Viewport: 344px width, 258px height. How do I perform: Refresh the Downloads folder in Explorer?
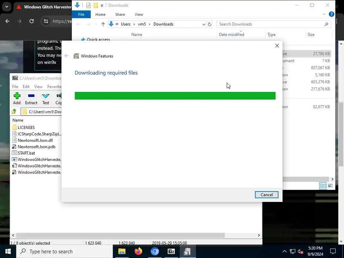click(x=210, y=24)
